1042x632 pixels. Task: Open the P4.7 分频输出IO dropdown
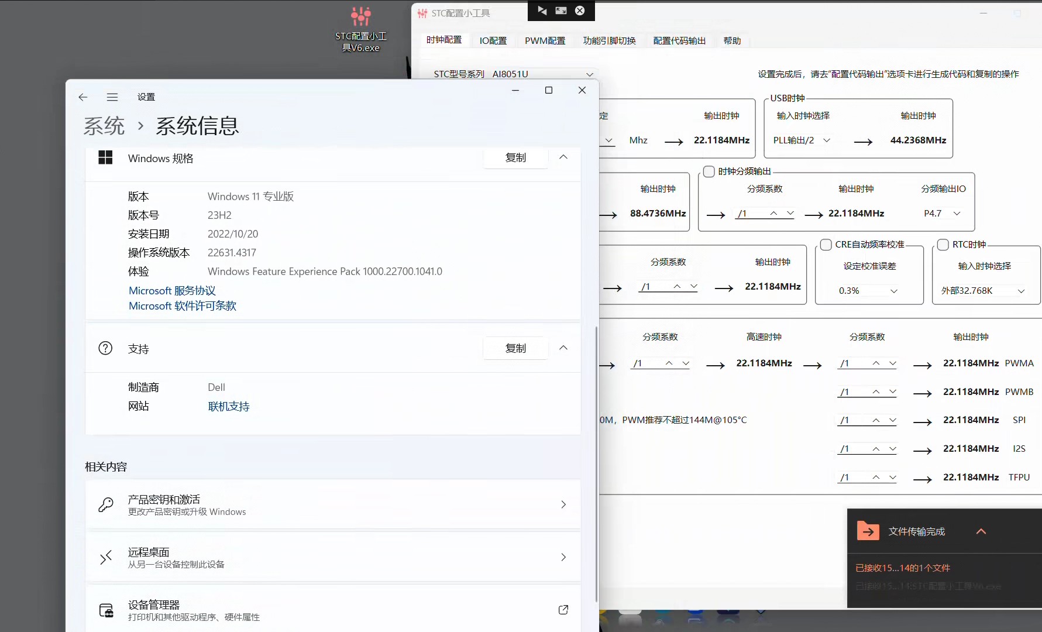tap(943, 214)
